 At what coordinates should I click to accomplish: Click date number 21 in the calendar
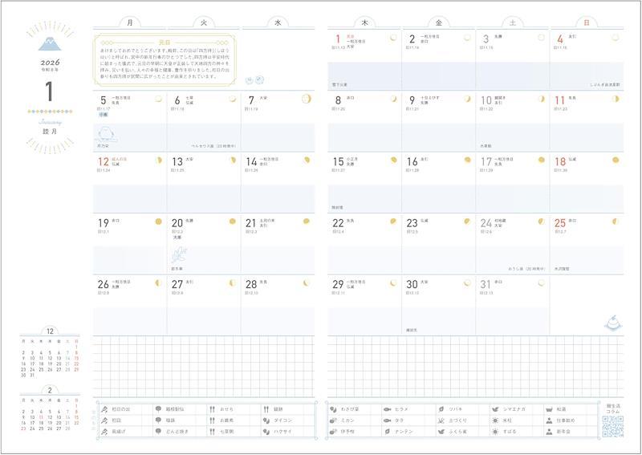pos(251,223)
